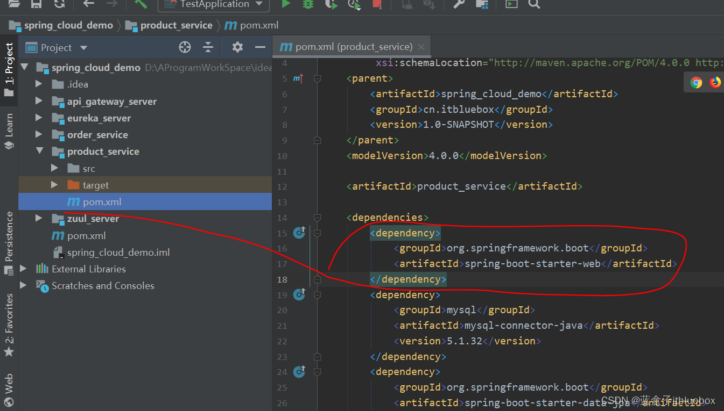Open the Web tool window tab
The width and height of the screenshot is (724, 411).
click(9, 390)
